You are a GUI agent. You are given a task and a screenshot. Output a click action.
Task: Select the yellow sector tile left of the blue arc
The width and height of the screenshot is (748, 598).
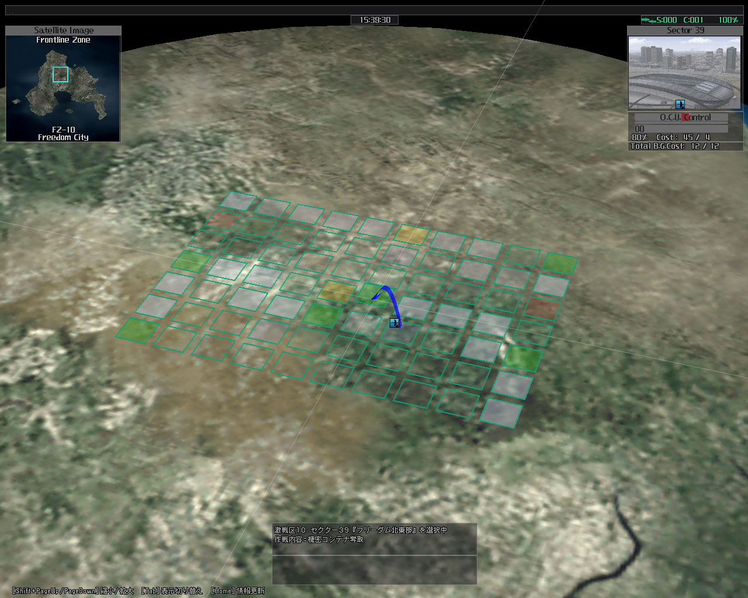click(337, 291)
